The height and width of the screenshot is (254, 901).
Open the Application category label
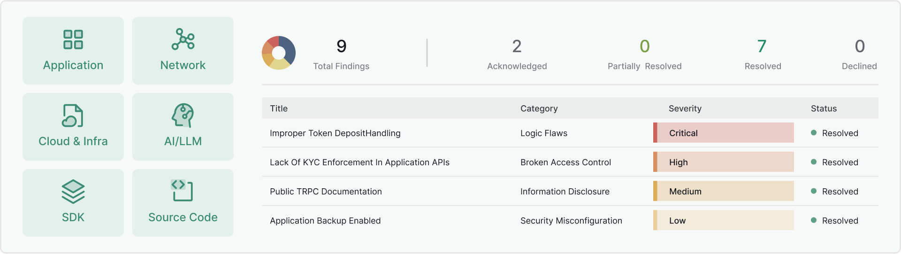73,65
